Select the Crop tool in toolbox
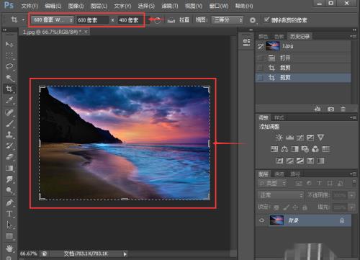The height and width of the screenshot is (260, 360). coord(9,89)
